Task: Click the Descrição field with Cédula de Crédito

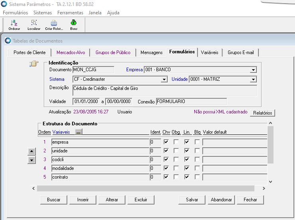Action: 165,91
